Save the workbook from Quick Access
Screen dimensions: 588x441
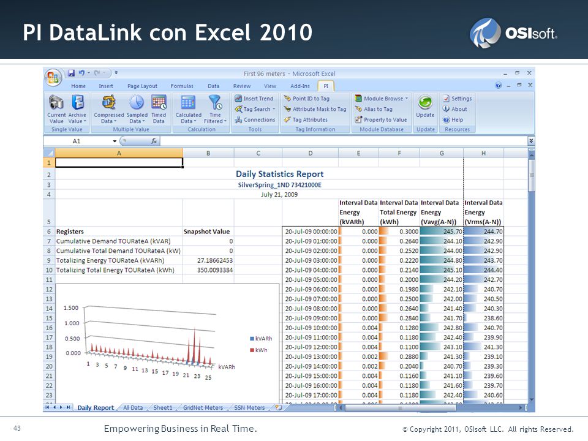71,73
